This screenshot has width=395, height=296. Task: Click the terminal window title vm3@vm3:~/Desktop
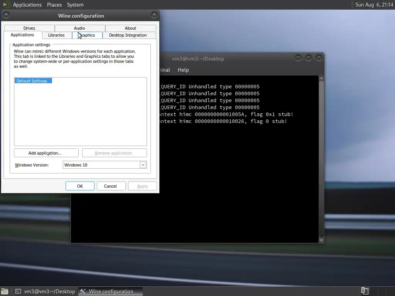point(198,59)
